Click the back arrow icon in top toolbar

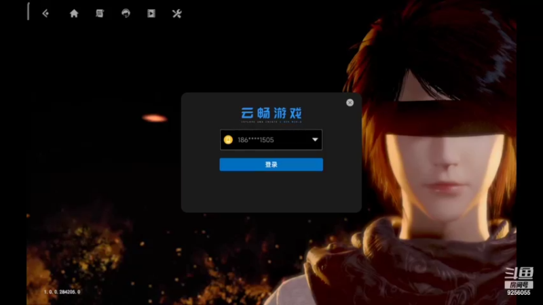point(45,14)
